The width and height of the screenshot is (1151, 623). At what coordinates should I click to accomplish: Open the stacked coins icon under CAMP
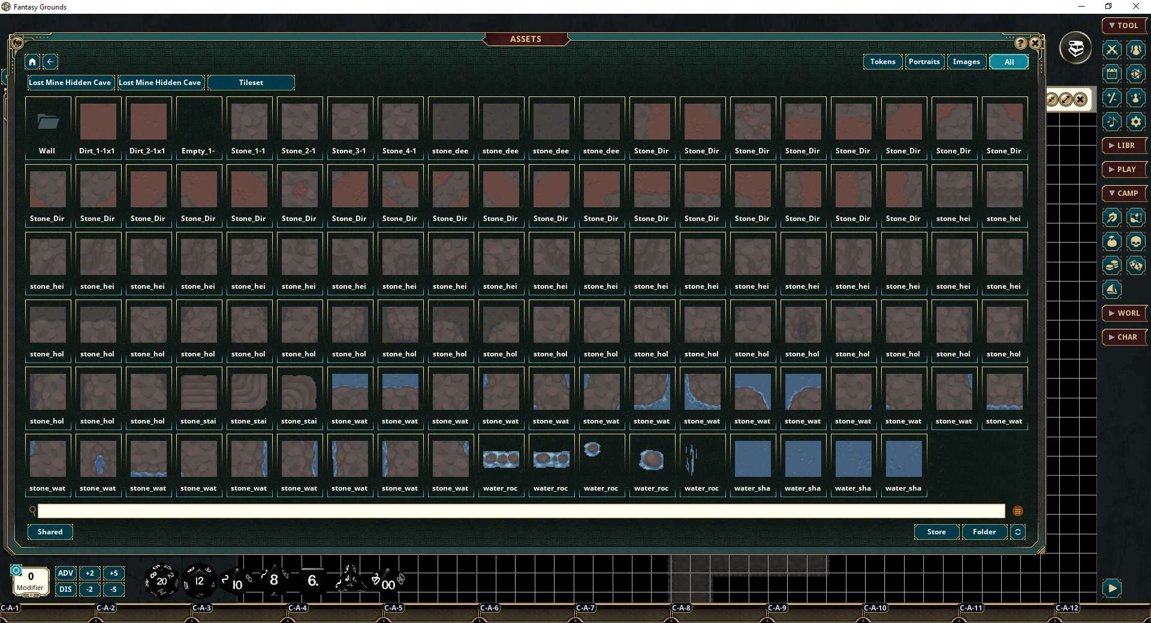click(1112, 265)
